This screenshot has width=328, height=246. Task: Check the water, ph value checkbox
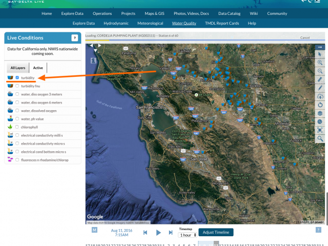click(17, 118)
